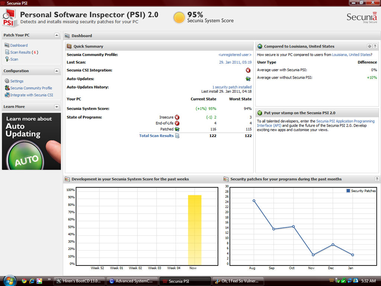381x286 pixels.
Task: Click the yellow system score indicator
Action: (179, 18)
